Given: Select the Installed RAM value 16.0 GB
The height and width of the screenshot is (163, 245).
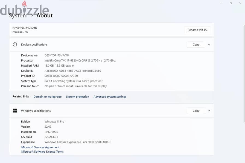Looking at the screenshot, I should click(x=59, y=66).
